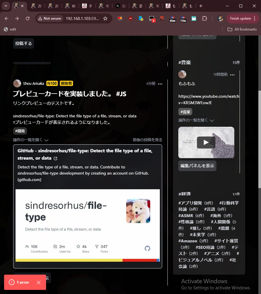Open the ellipsis menu beside もふもふ's timestamp
Screen dimensions: 261x294
click(232, 75)
